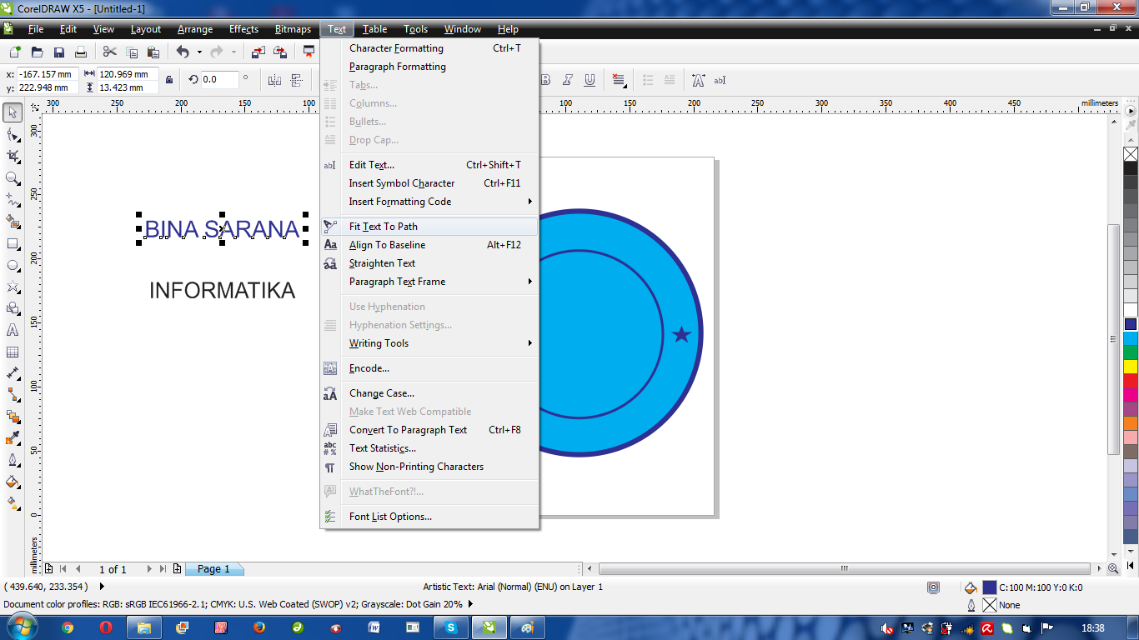Viewport: 1139px width, 640px height.
Task: Open the Skype icon in the taskbar
Action: 451,627
